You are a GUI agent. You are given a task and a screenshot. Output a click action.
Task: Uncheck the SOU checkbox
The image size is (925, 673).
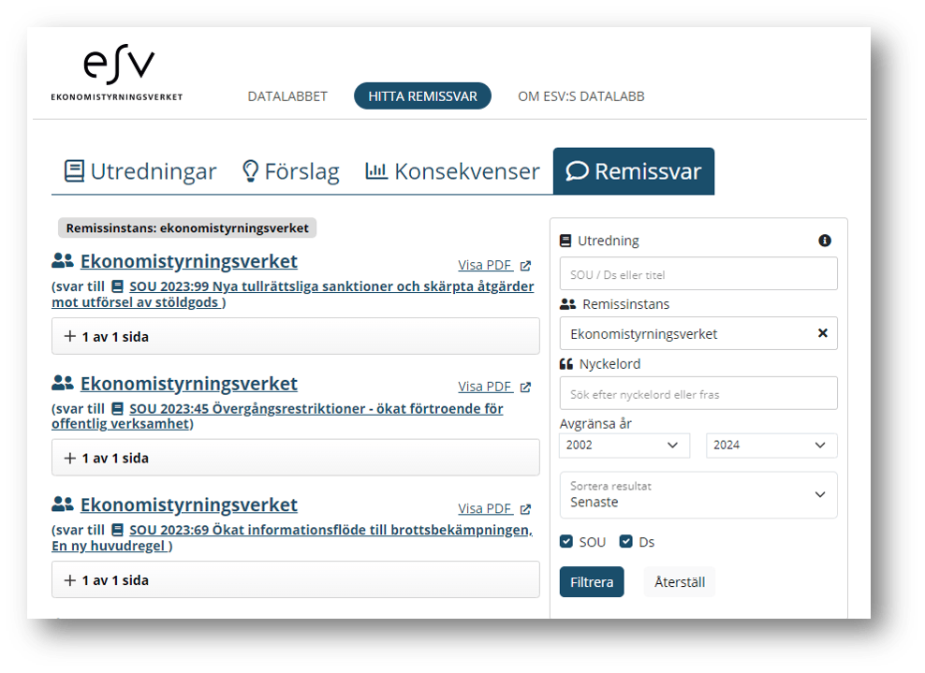[x=566, y=542]
